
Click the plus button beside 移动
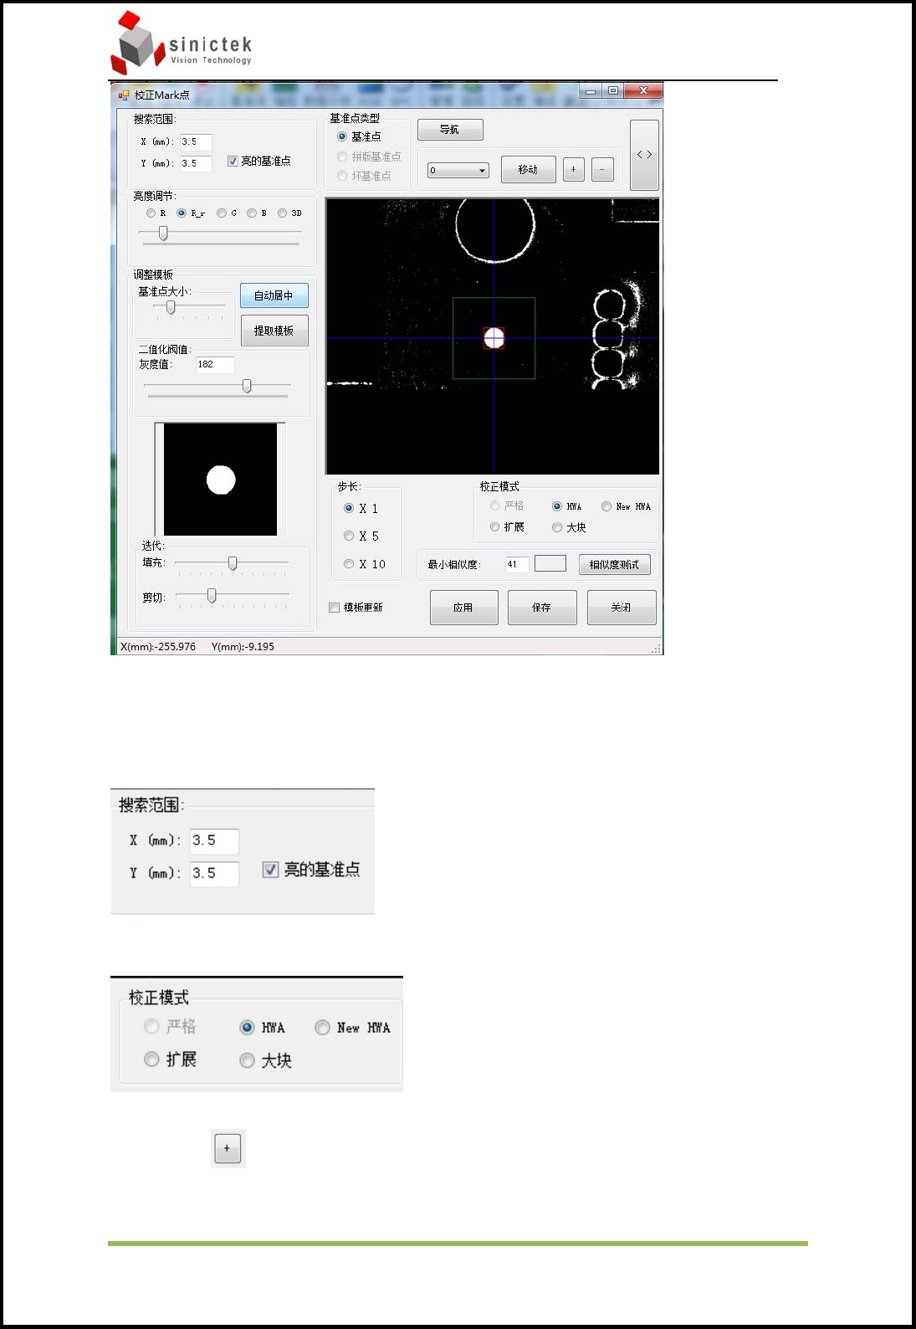573,169
